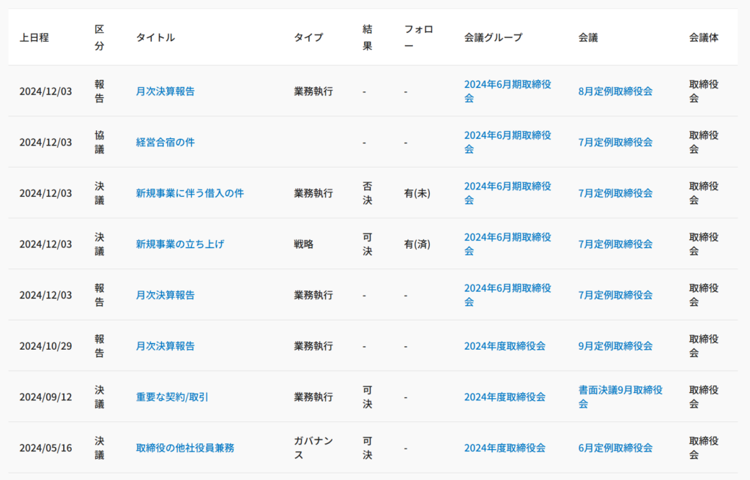The height and width of the screenshot is (480, 750).
Task: Click 2024年度取締役会 in the 2024/05/16 row
Action: 504,448
